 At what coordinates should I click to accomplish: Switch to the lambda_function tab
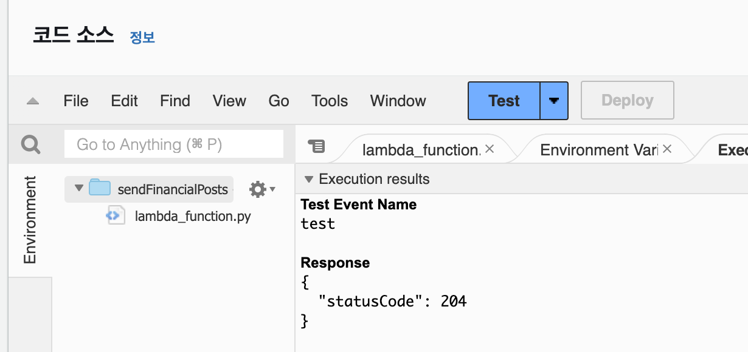tap(421, 150)
